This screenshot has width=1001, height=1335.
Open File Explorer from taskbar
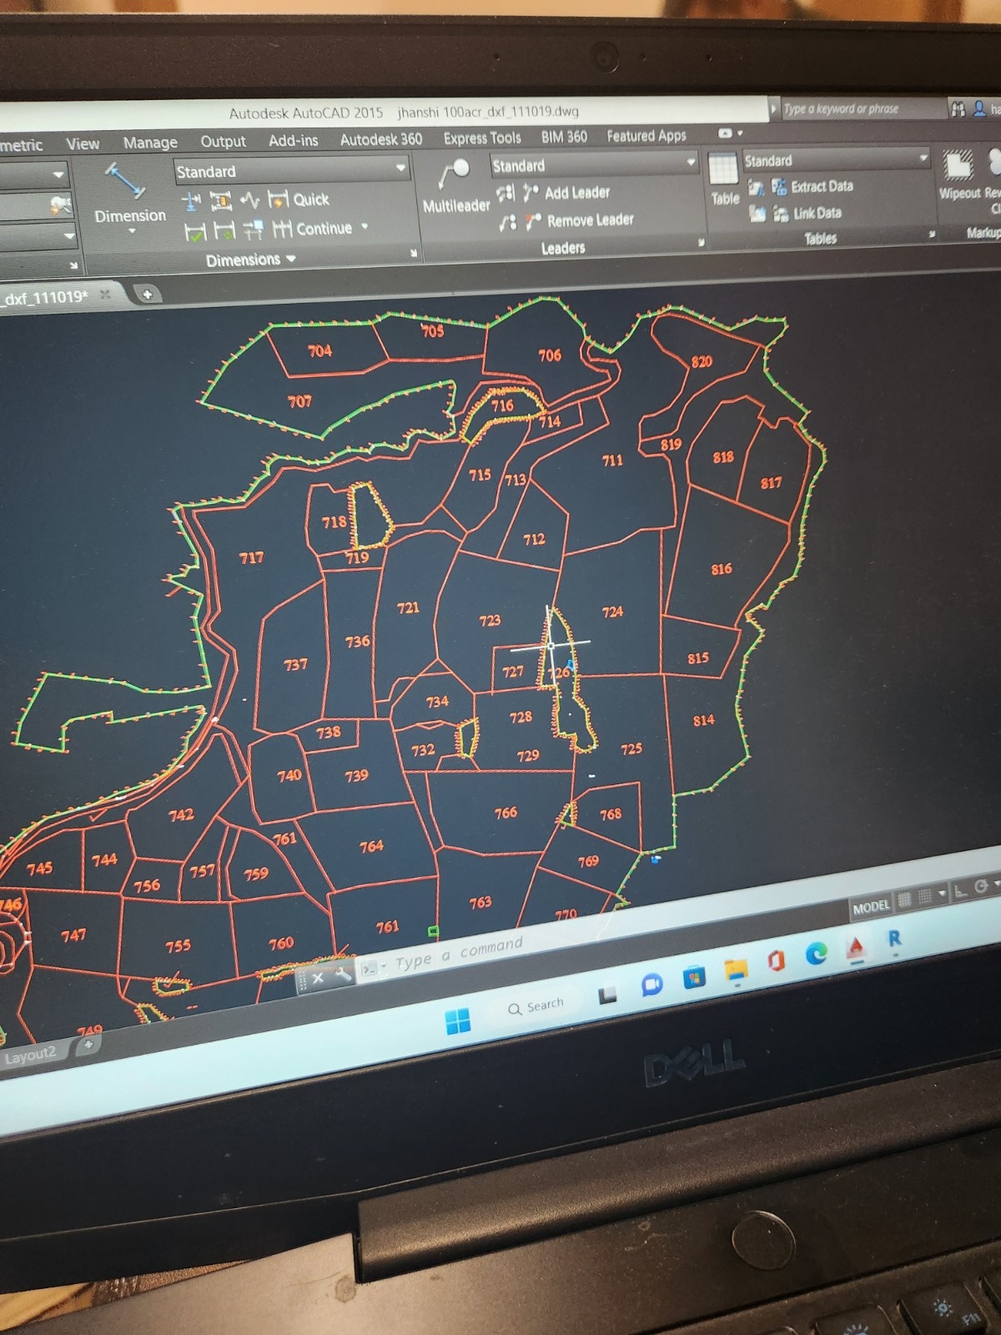tap(736, 970)
